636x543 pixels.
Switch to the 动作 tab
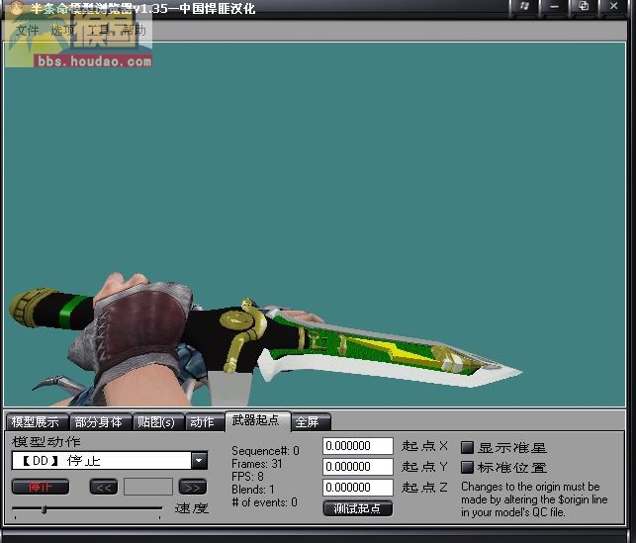pyautogui.click(x=203, y=422)
